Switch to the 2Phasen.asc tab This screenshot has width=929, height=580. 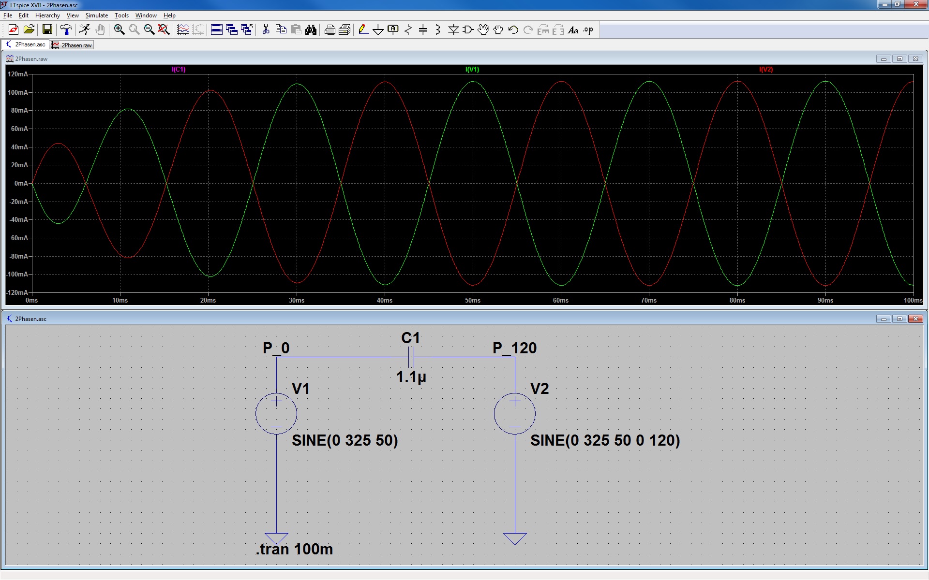(26, 44)
